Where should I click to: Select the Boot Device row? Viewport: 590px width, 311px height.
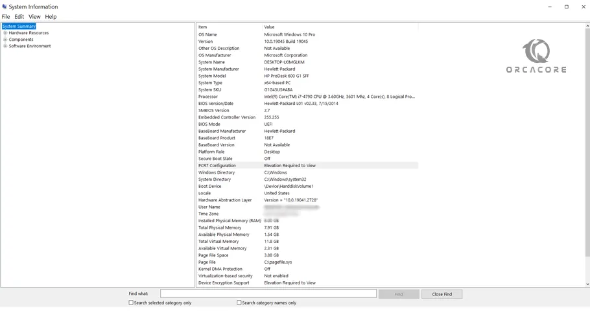pyautogui.click(x=307, y=186)
